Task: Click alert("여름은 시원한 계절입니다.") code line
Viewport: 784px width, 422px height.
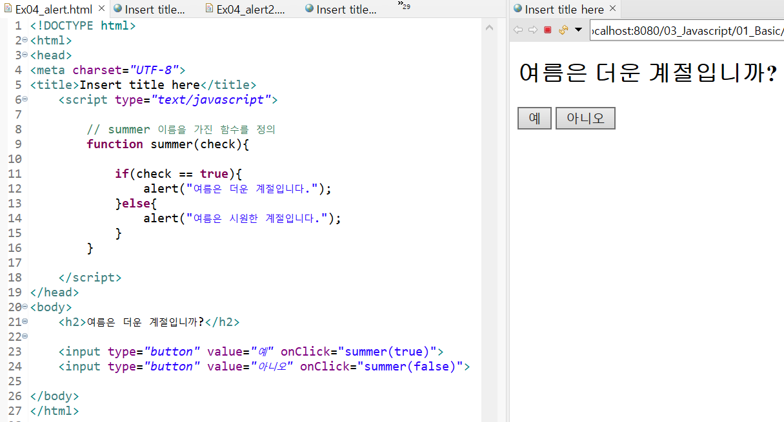Action: click(x=242, y=218)
